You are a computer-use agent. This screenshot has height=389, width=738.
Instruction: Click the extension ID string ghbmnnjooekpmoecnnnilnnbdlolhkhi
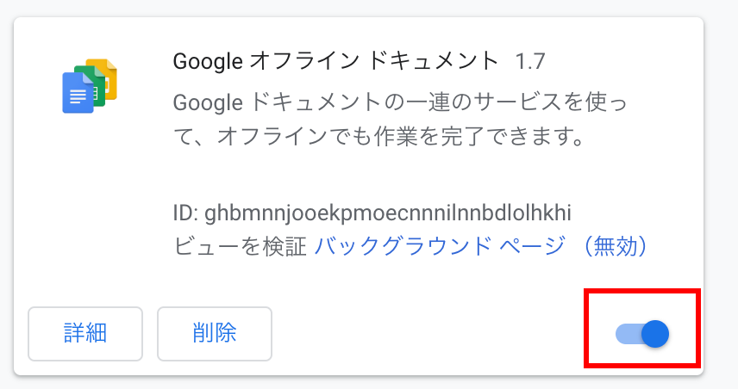(x=388, y=213)
